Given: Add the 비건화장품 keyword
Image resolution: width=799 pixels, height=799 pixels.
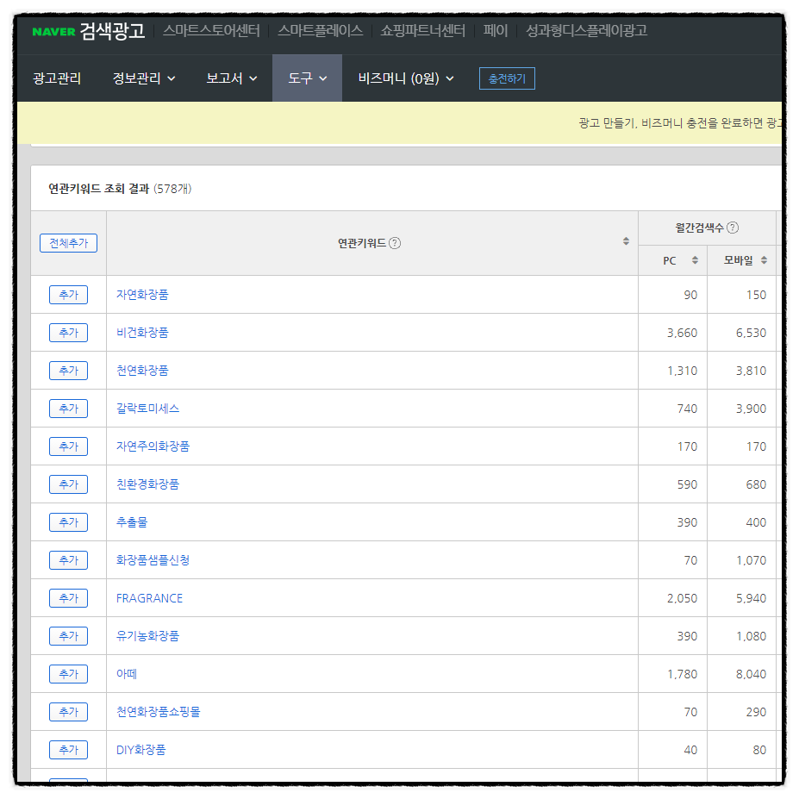Looking at the screenshot, I should (68, 333).
